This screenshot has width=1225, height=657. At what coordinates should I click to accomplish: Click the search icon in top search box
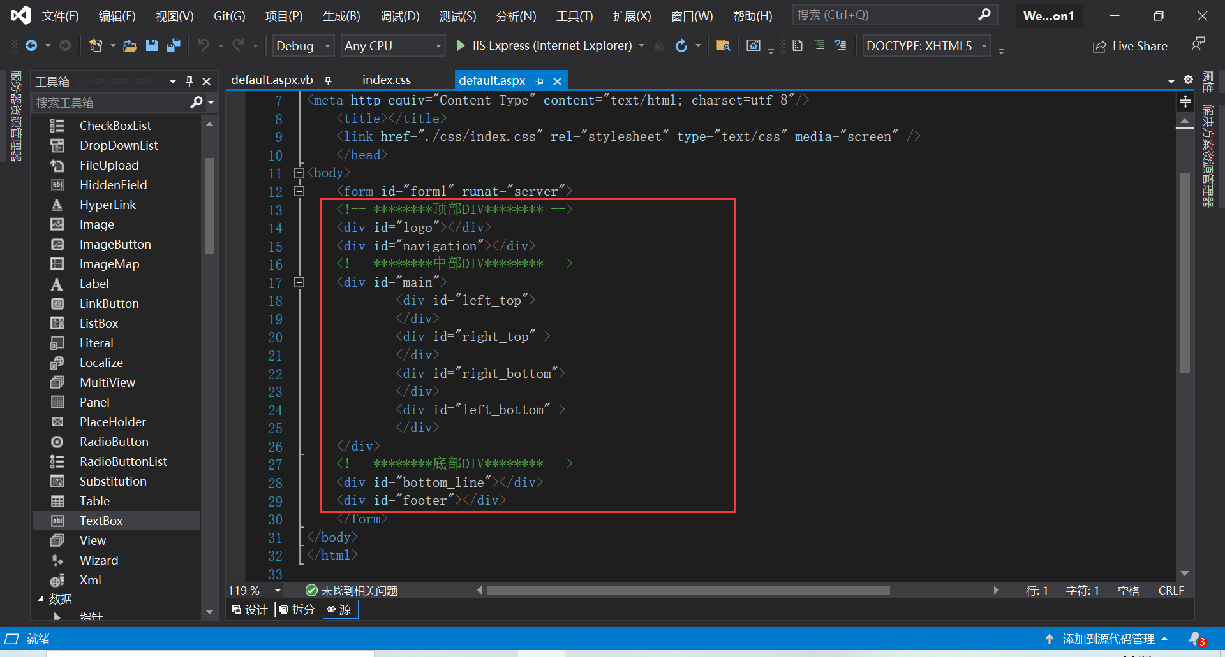coord(984,15)
